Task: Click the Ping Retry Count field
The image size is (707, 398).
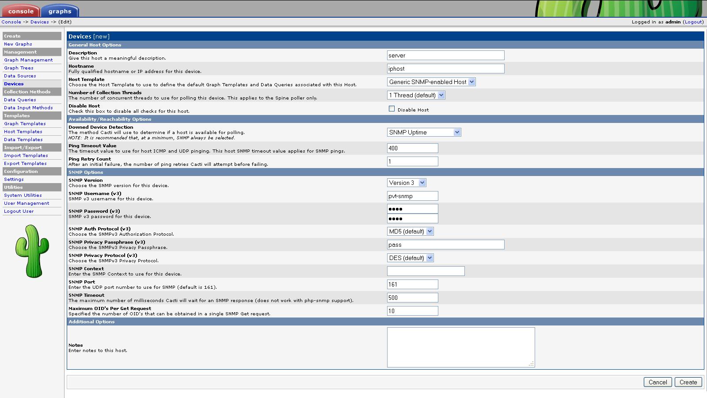Action: tap(412, 161)
